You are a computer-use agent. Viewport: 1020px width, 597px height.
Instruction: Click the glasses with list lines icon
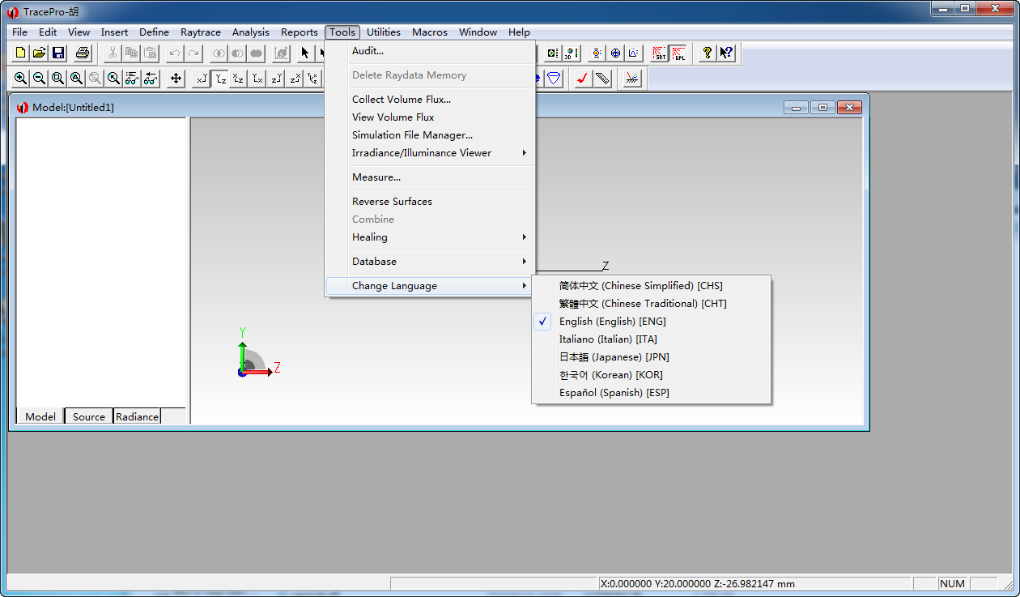coord(133,79)
